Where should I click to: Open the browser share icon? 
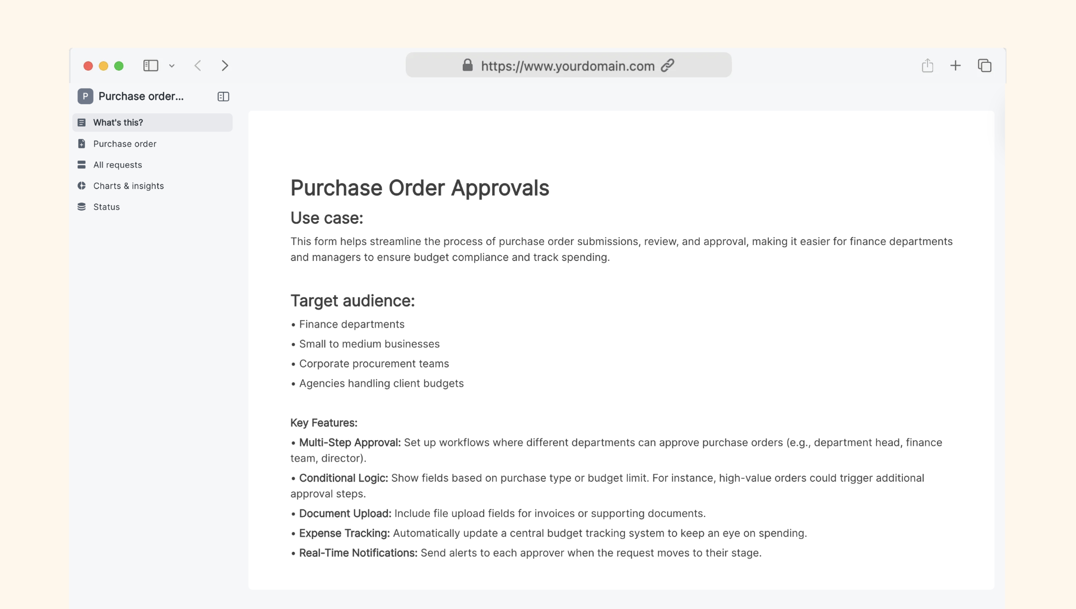tap(927, 65)
